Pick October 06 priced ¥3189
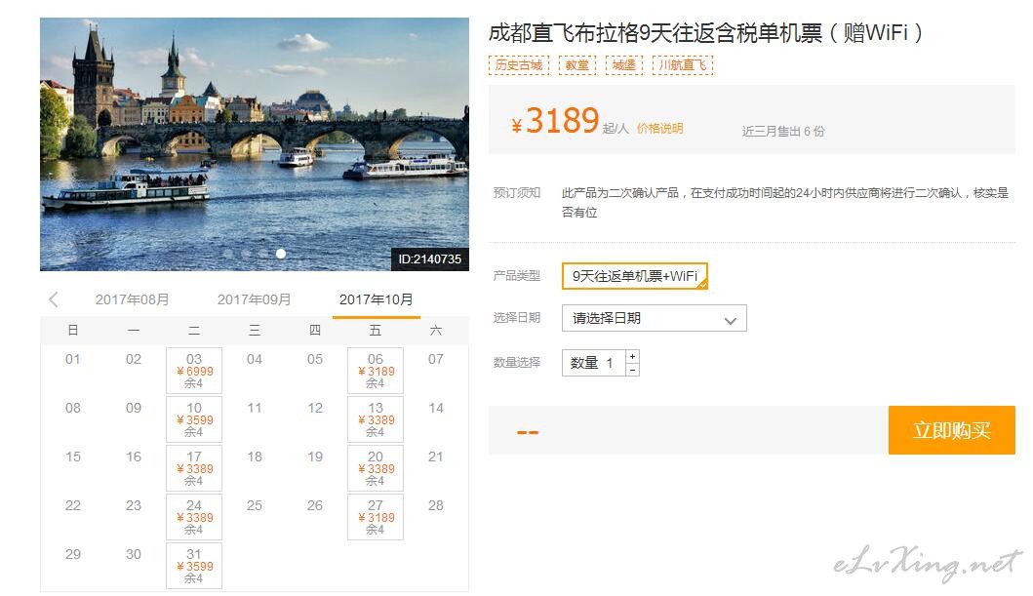This screenshot has width=1033, height=596. tap(376, 371)
